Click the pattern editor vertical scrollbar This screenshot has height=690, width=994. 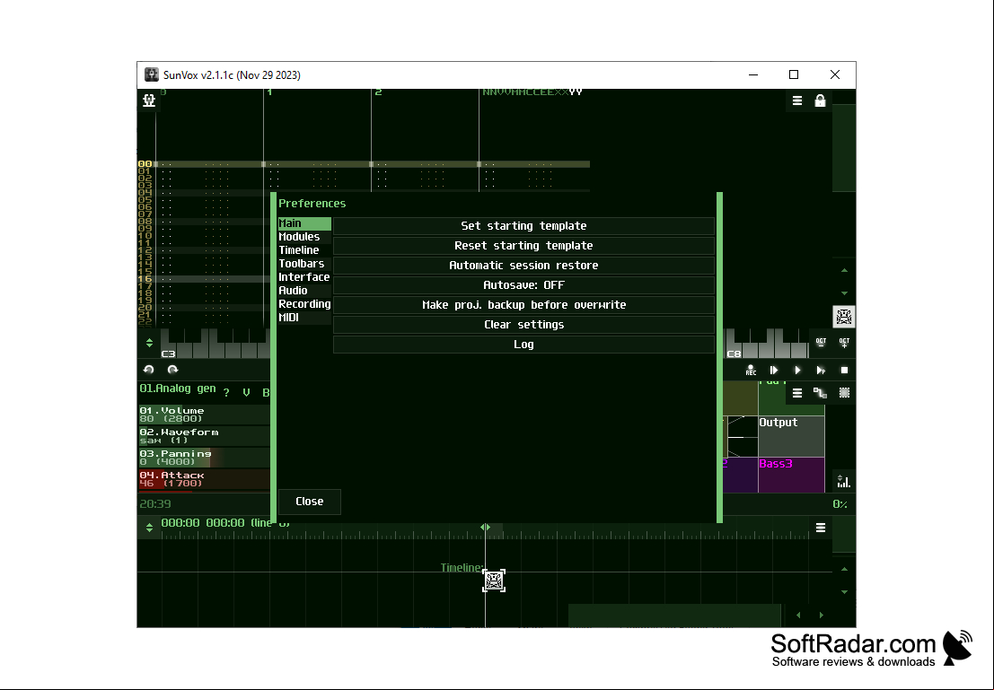[x=844, y=148]
